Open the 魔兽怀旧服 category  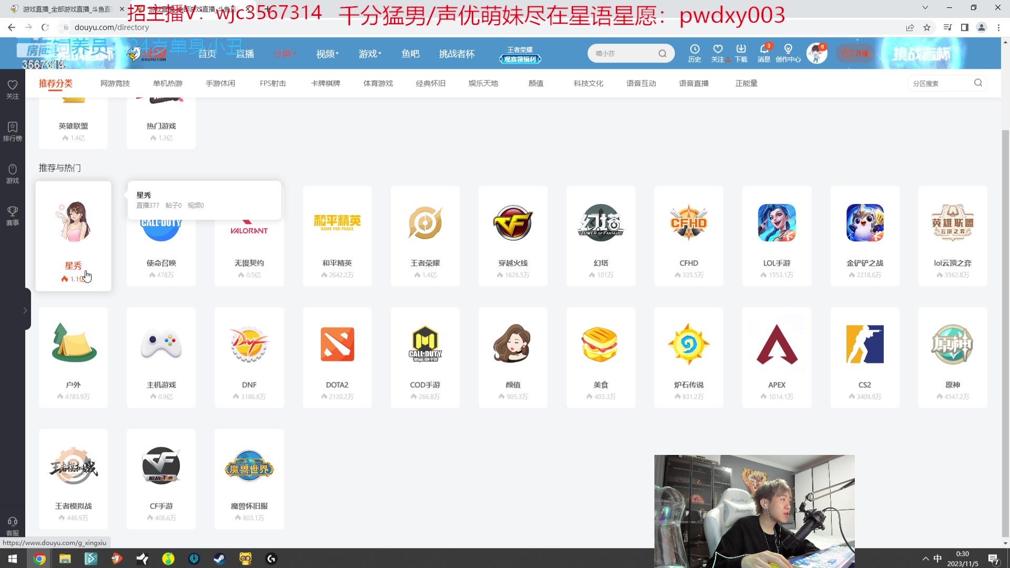249,479
